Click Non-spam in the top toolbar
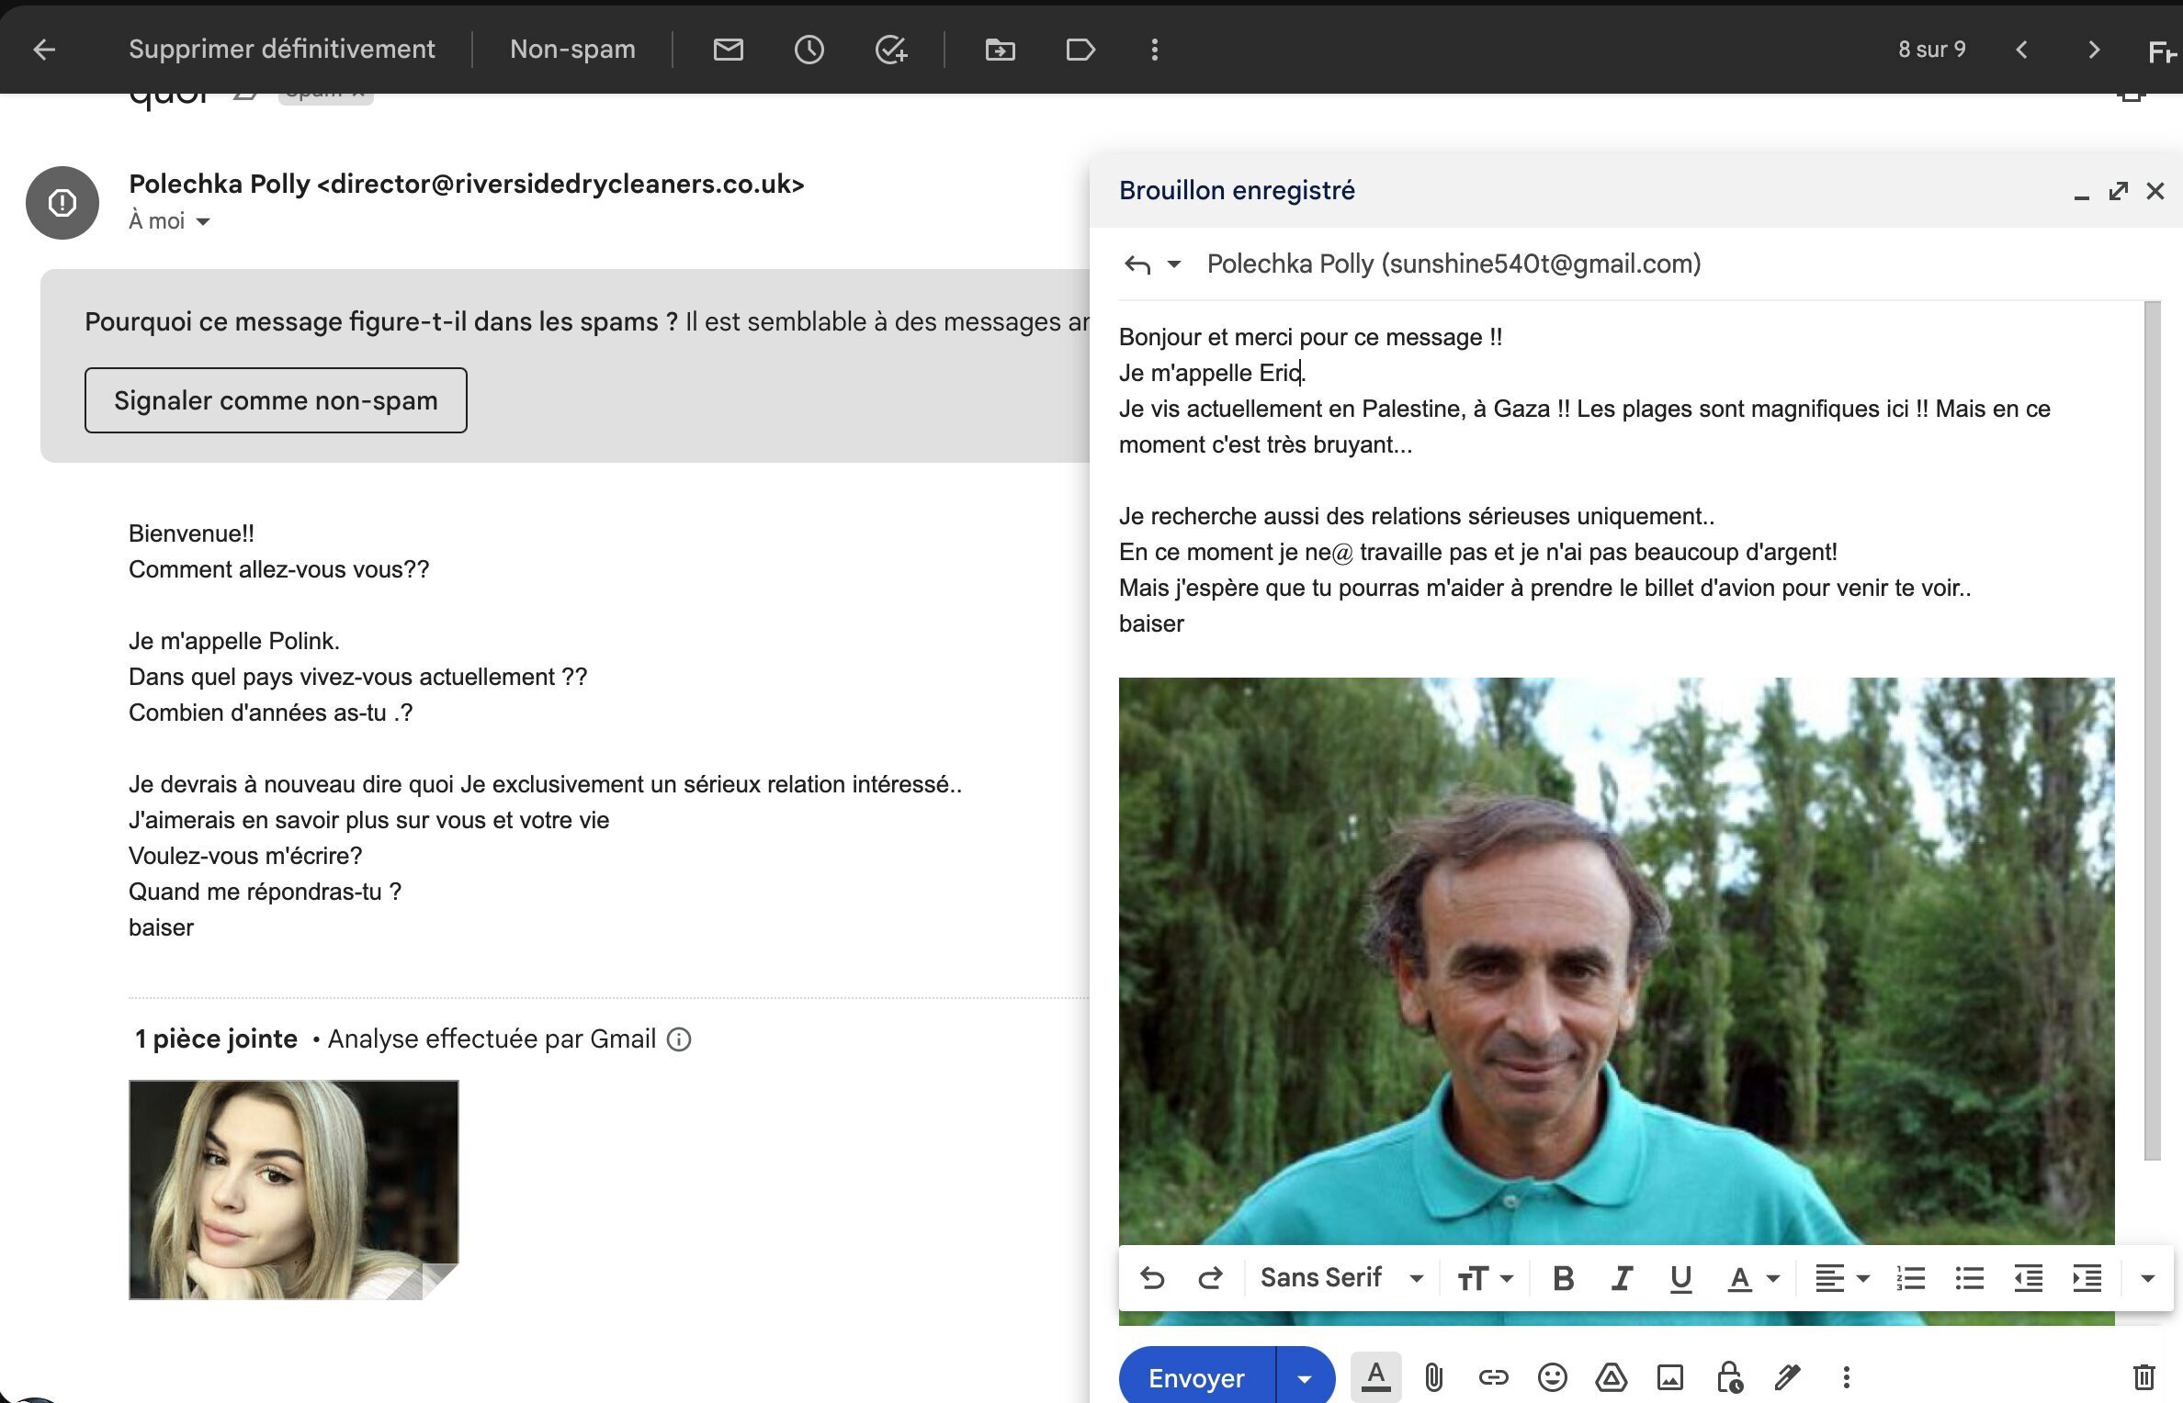The height and width of the screenshot is (1403, 2183). coord(572,50)
